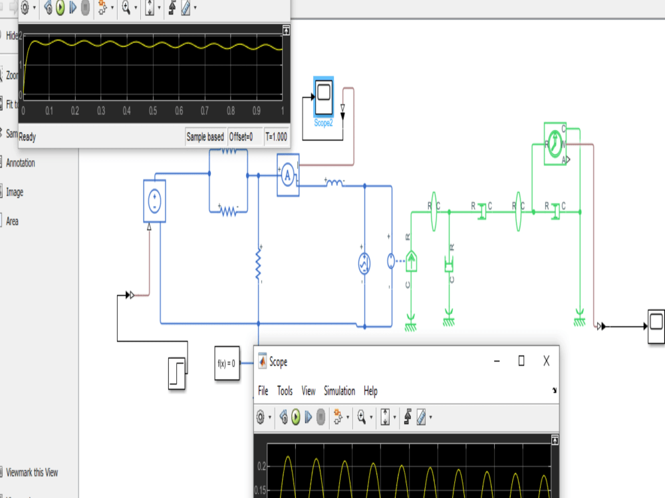Select Zoom tool in upper scope toolbar
The height and width of the screenshot is (498, 665).
coord(126,7)
